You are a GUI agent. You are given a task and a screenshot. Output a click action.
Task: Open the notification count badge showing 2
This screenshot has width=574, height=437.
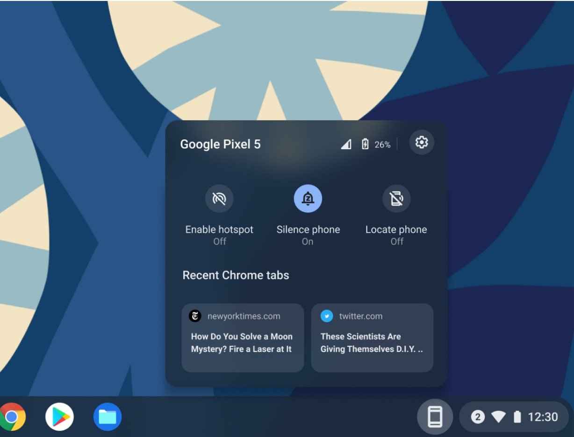coord(477,416)
